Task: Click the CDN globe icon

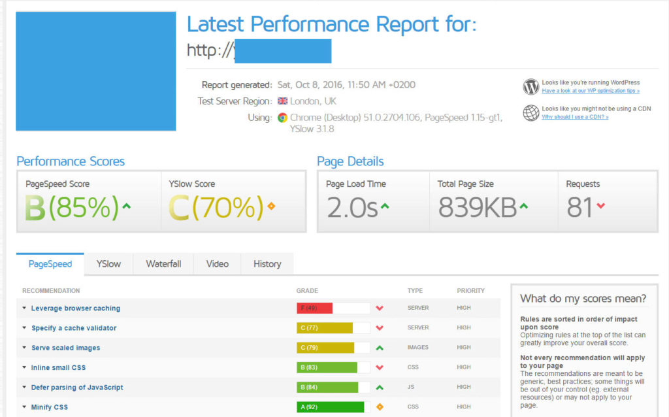Action: 530,112
